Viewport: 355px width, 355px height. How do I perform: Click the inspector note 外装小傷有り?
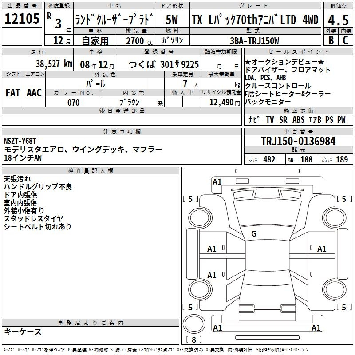click(x=24, y=210)
